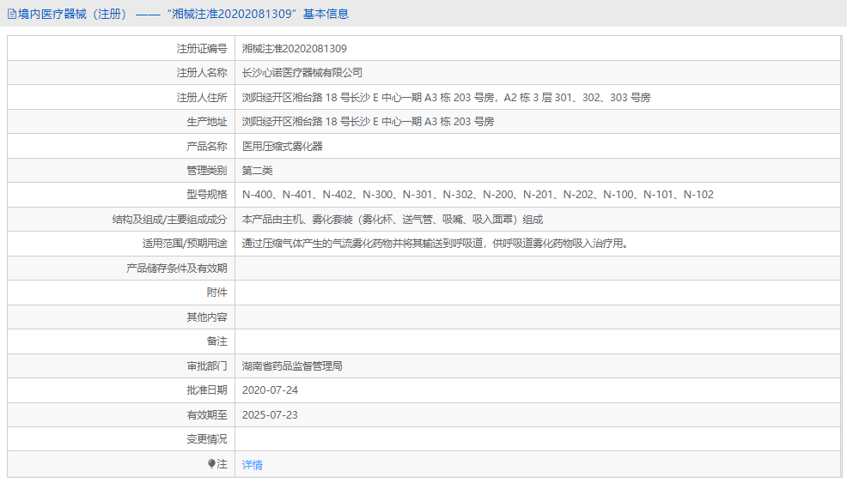Click the 适用范围/预期用途 label
The height and width of the screenshot is (483, 847).
pos(185,244)
